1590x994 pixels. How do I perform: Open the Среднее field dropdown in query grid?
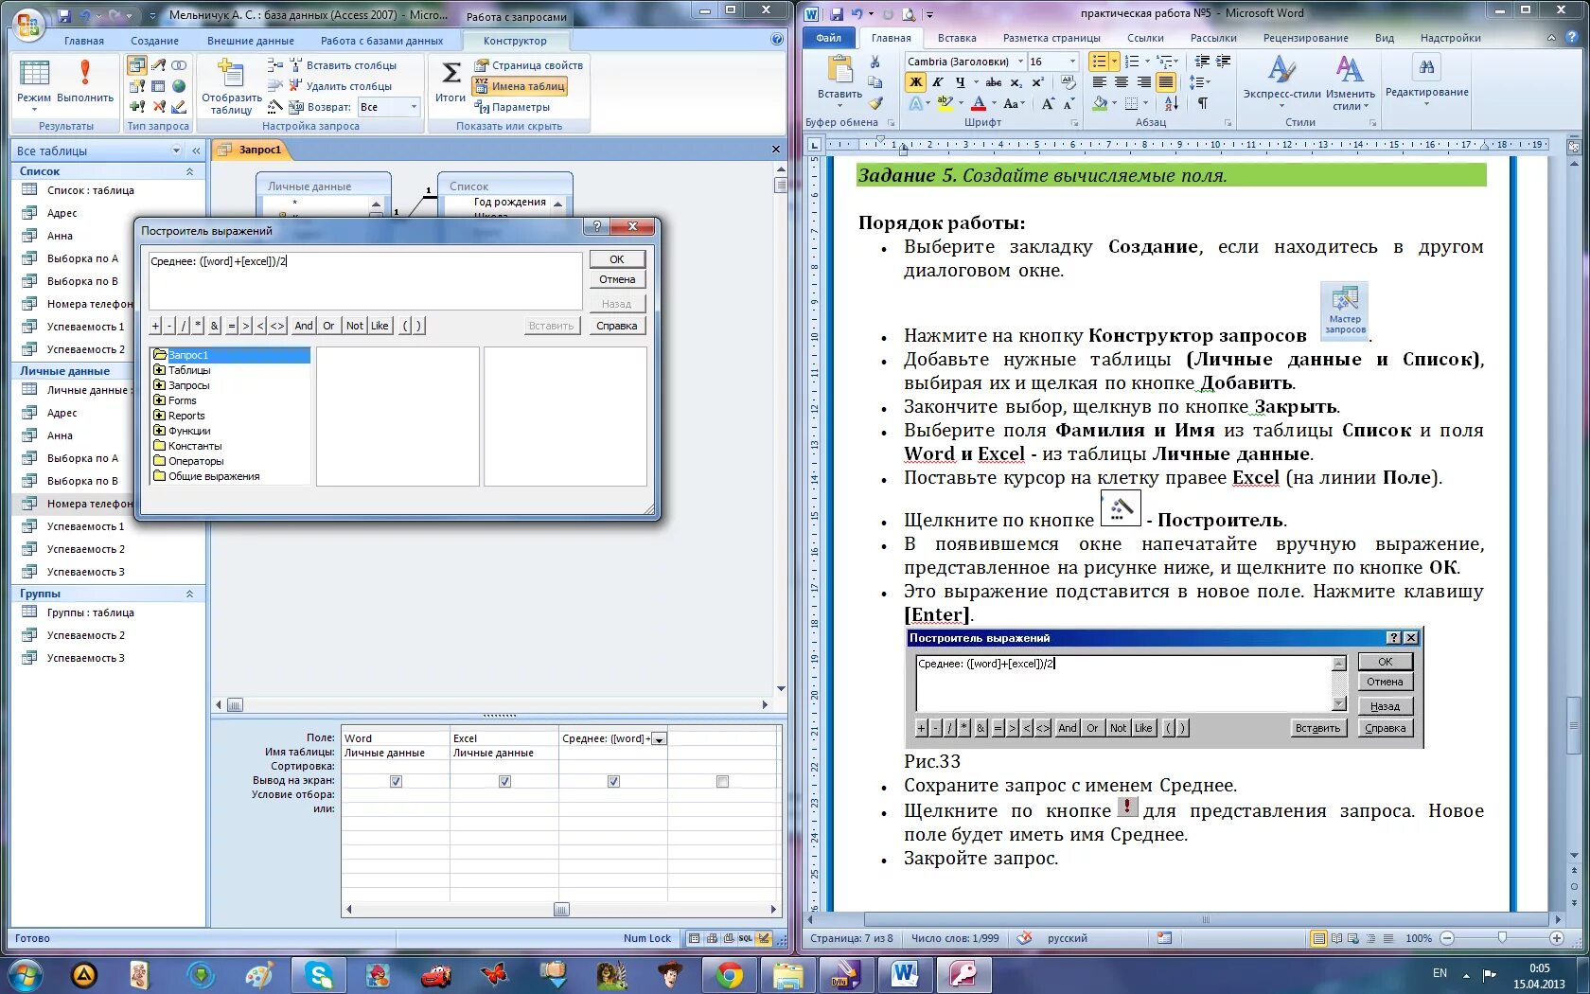pyautogui.click(x=660, y=738)
